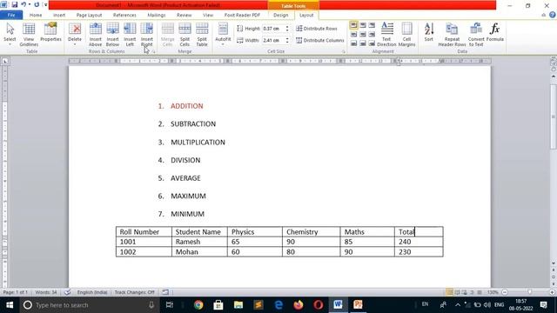Click the Height stepper arrows
557x313 pixels.
pyautogui.click(x=287, y=29)
